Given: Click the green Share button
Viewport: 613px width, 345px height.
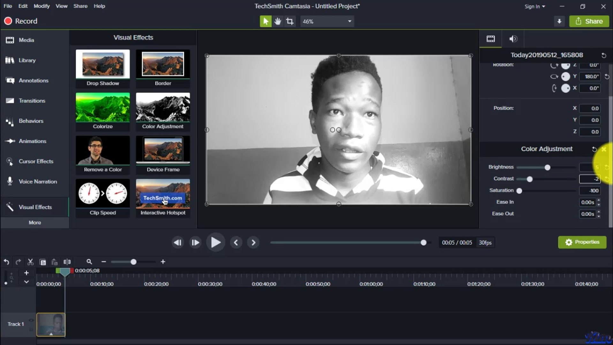Looking at the screenshot, I should [x=589, y=21].
